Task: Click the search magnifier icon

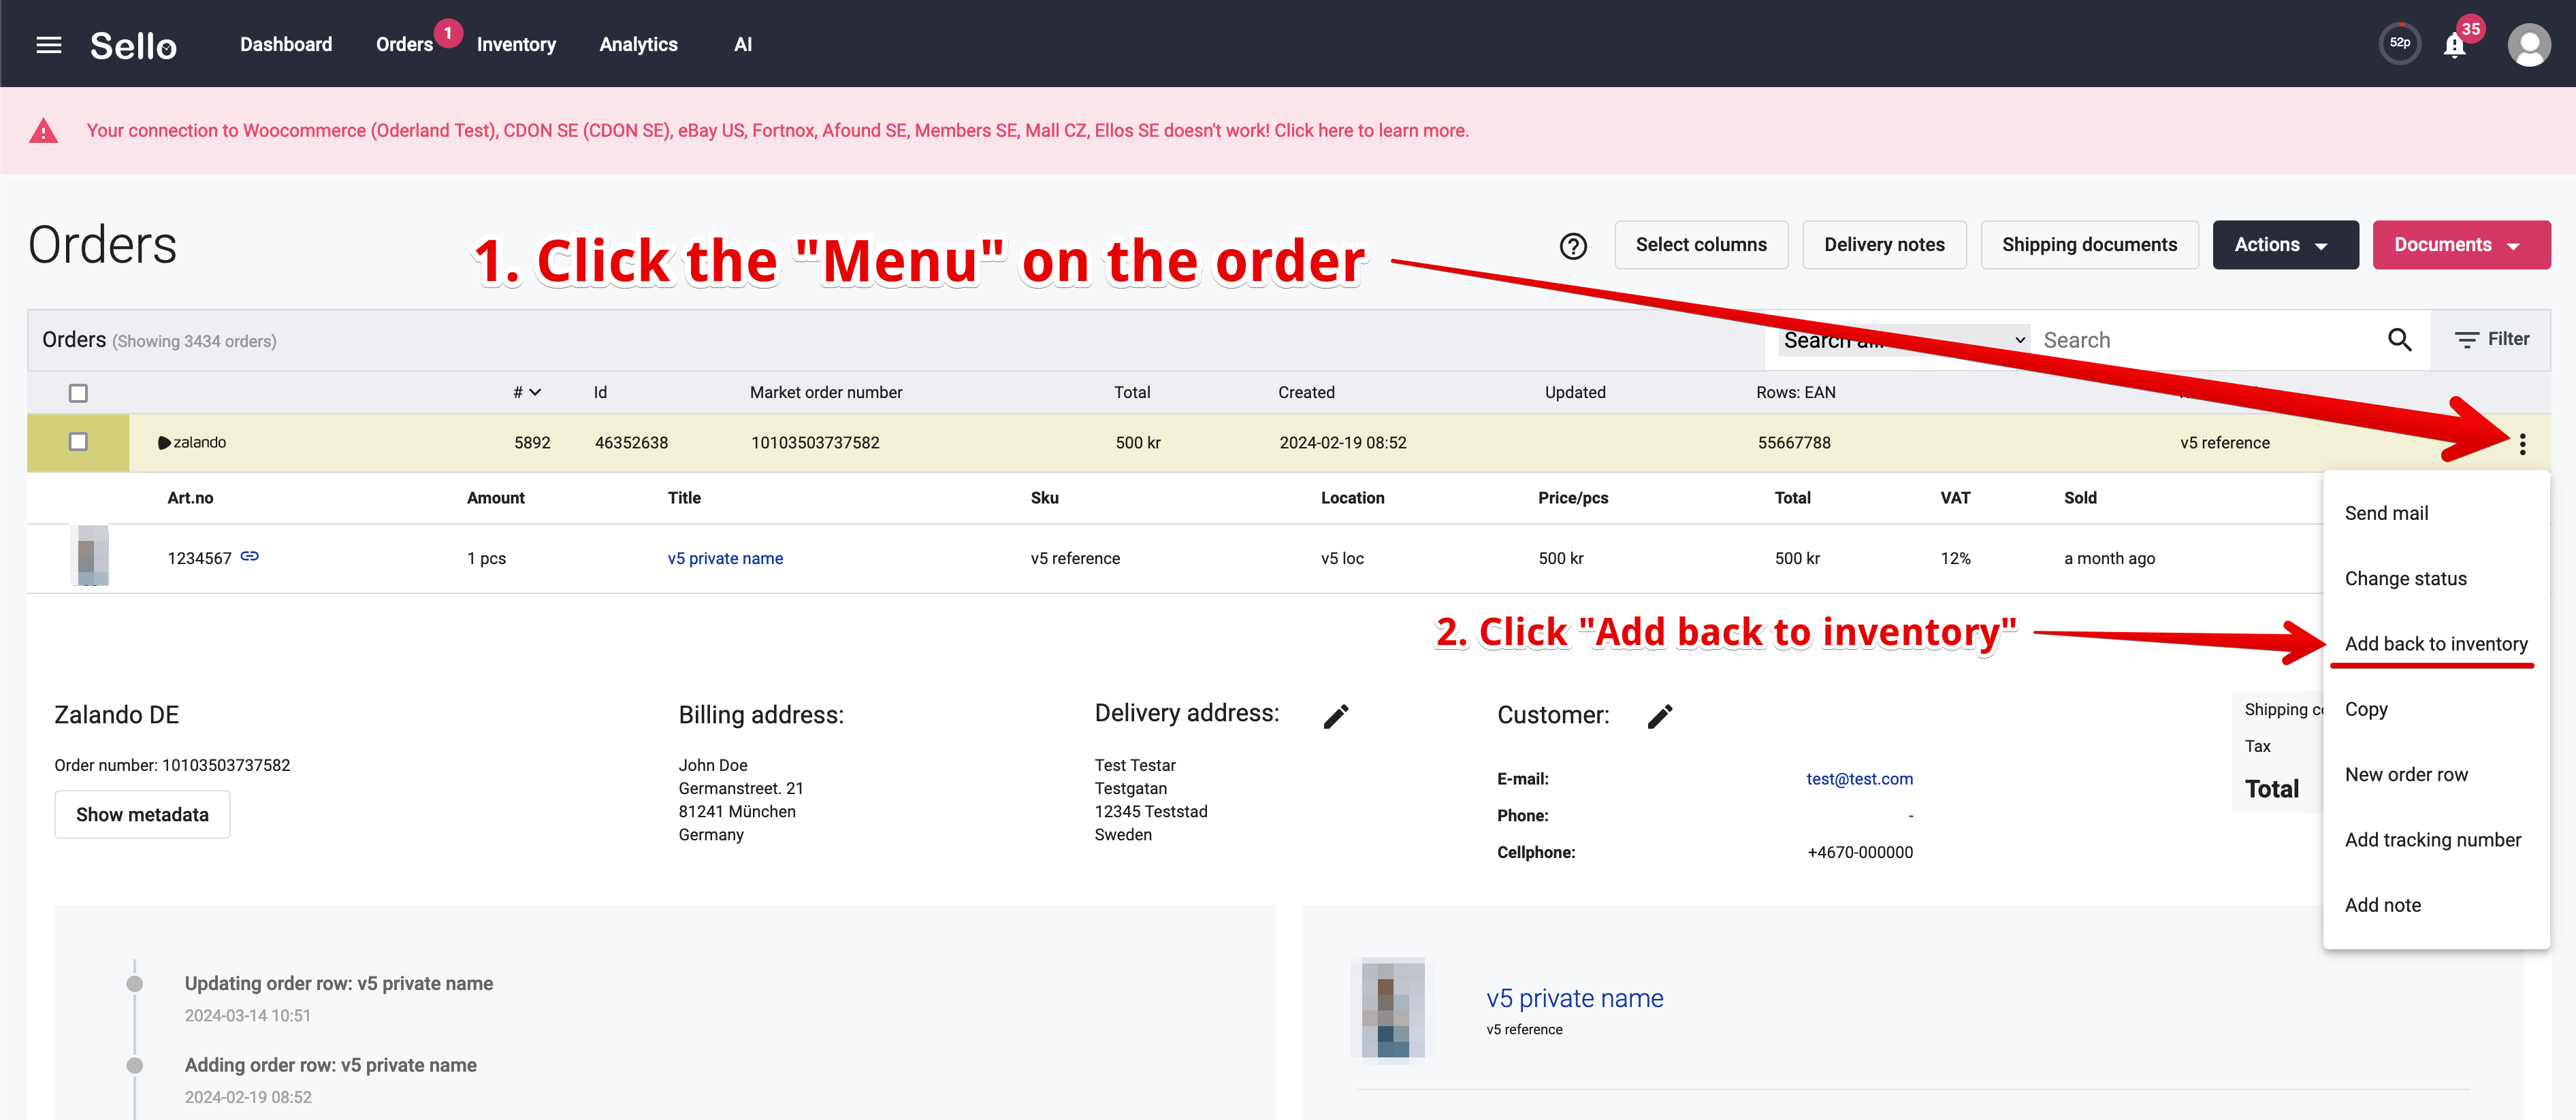Action: pos(2400,340)
